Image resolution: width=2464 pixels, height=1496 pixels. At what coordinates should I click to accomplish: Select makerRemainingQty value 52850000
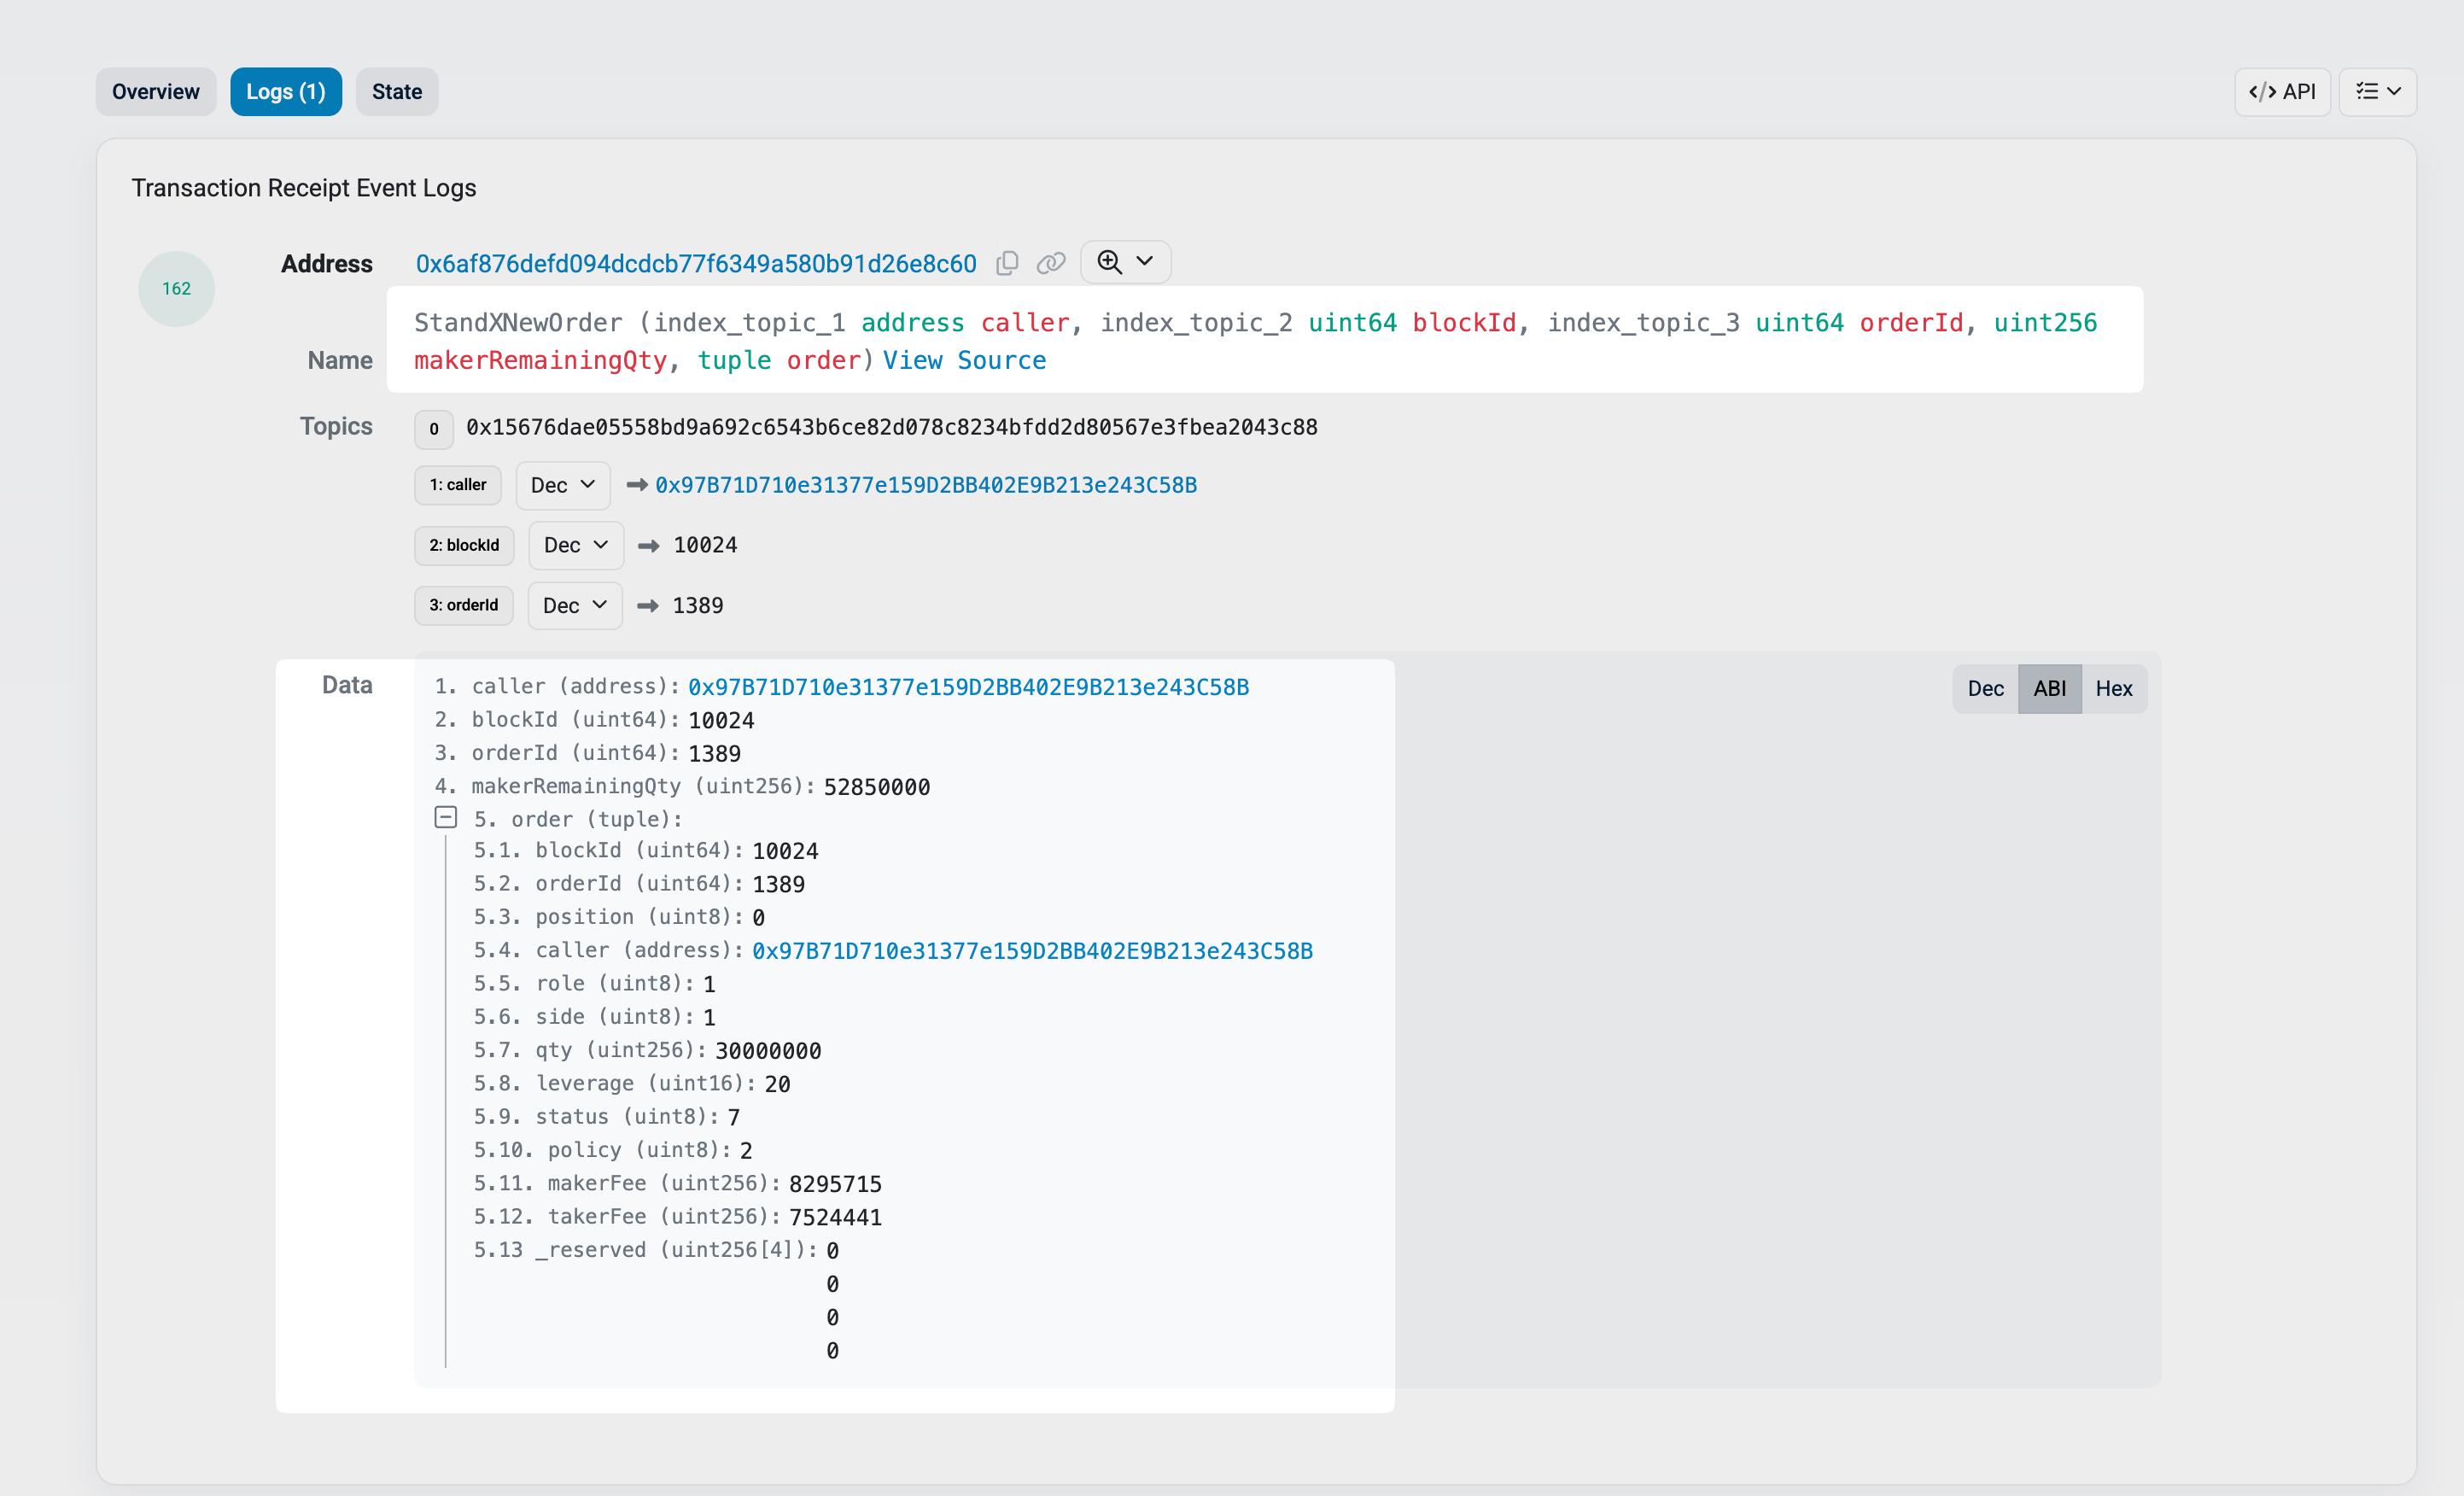pyautogui.click(x=877, y=787)
